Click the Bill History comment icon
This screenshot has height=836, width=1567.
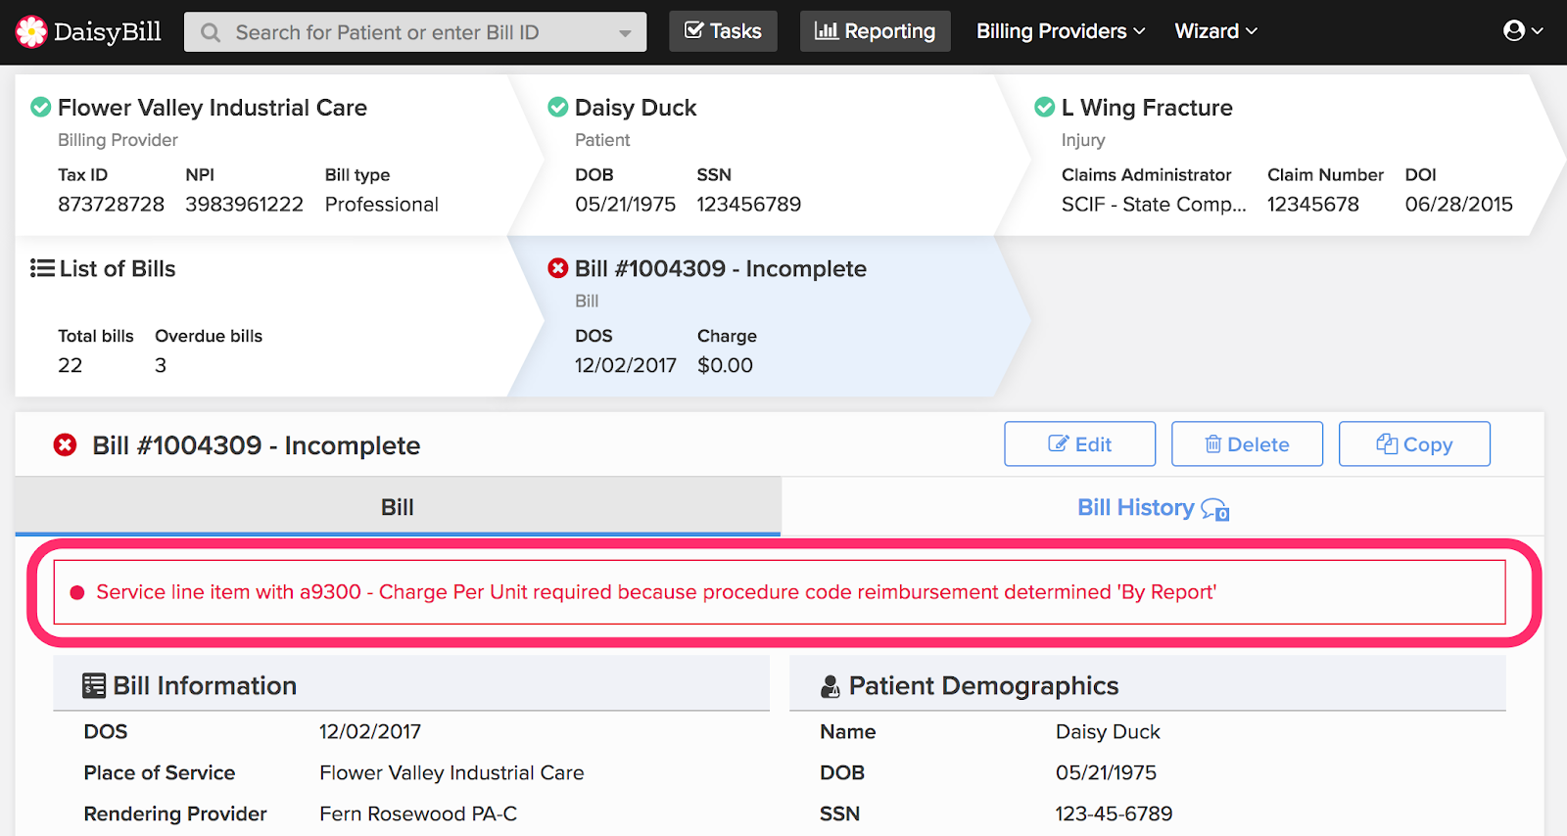(1215, 510)
